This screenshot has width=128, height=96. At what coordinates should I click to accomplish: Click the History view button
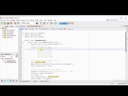[x=26, y=29]
